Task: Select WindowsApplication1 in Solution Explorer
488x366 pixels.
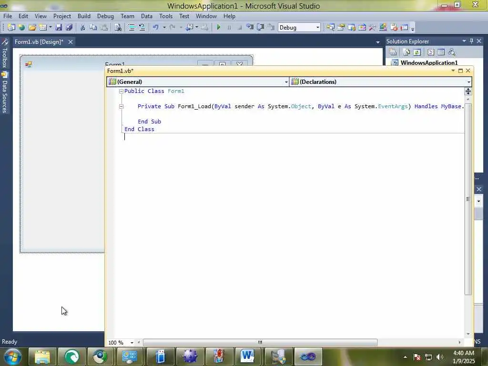Action: point(429,62)
